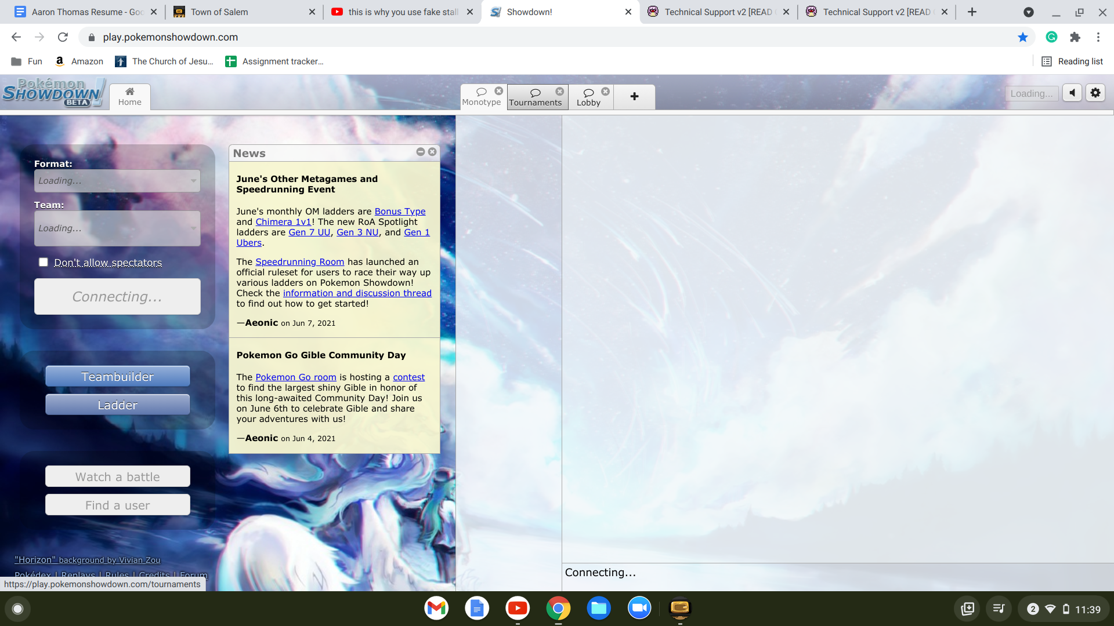The image size is (1114, 626).
Task: Open the media controls tray icon
Action: tap(999, 609)
